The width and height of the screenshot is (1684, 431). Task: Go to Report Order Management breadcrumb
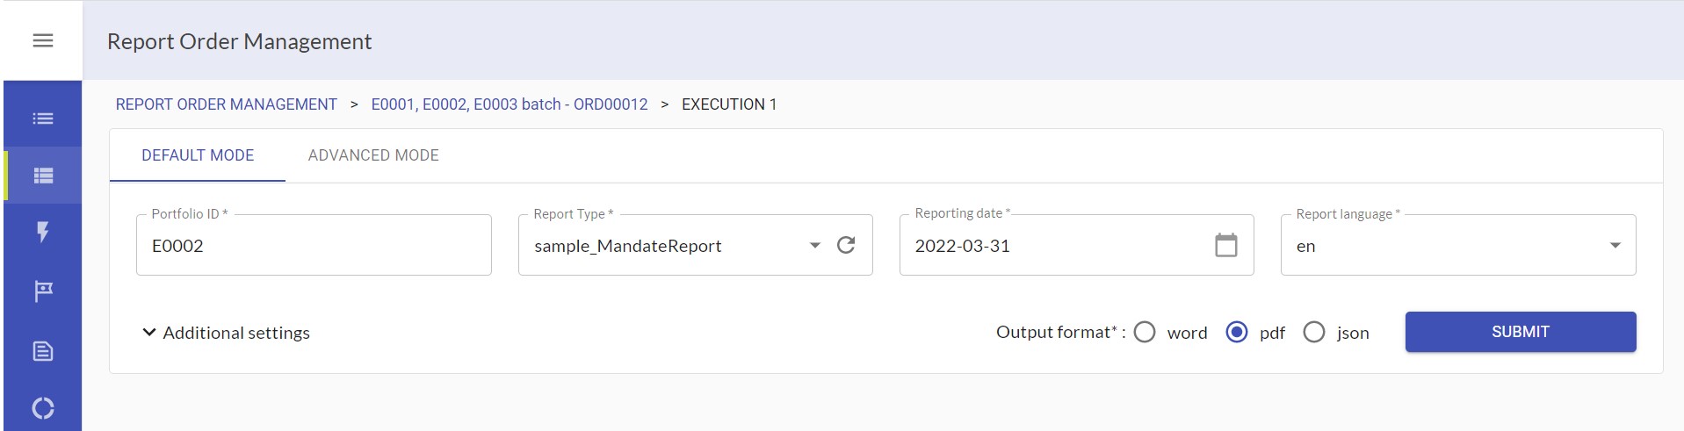227,104
